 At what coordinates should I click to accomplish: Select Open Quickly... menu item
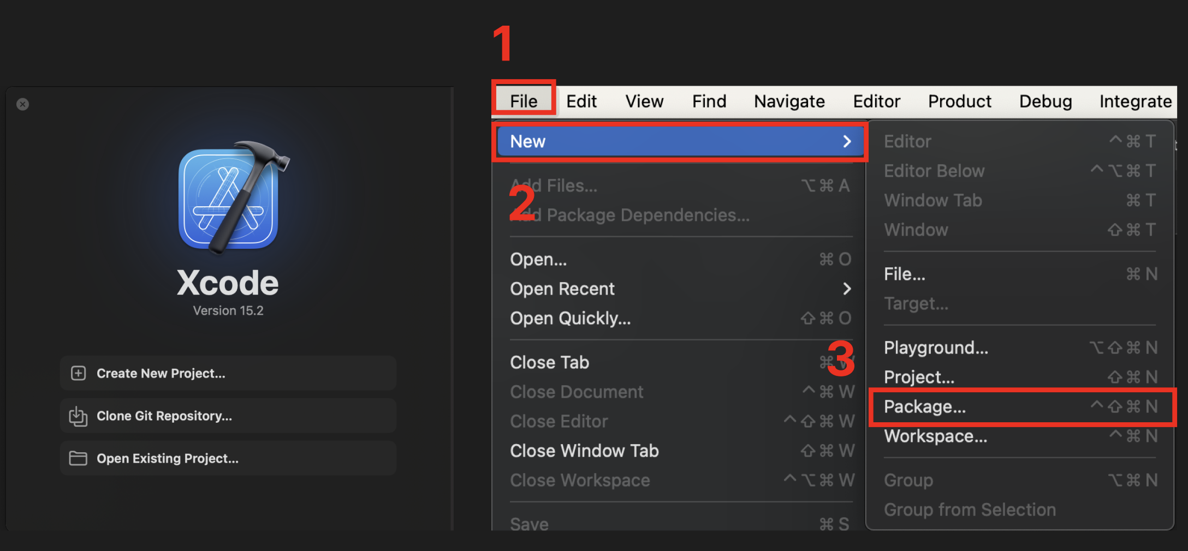point(680,318)
